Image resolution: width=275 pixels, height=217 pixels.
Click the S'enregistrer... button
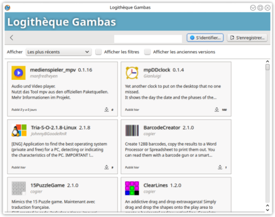[247, 38]
